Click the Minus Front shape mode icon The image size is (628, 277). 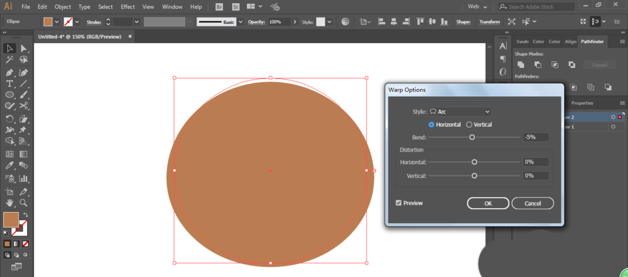538,65
